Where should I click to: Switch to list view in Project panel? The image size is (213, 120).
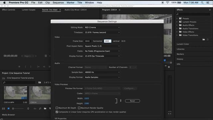[x=3, y=109]
